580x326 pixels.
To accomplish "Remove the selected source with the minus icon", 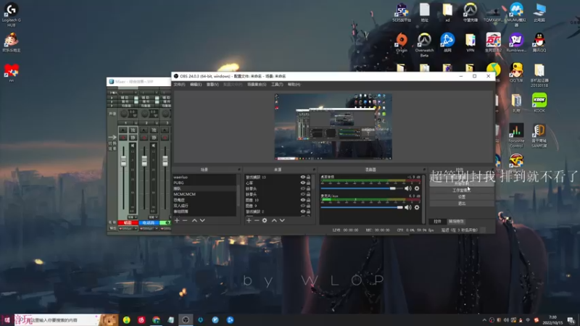I will (257, 220).
